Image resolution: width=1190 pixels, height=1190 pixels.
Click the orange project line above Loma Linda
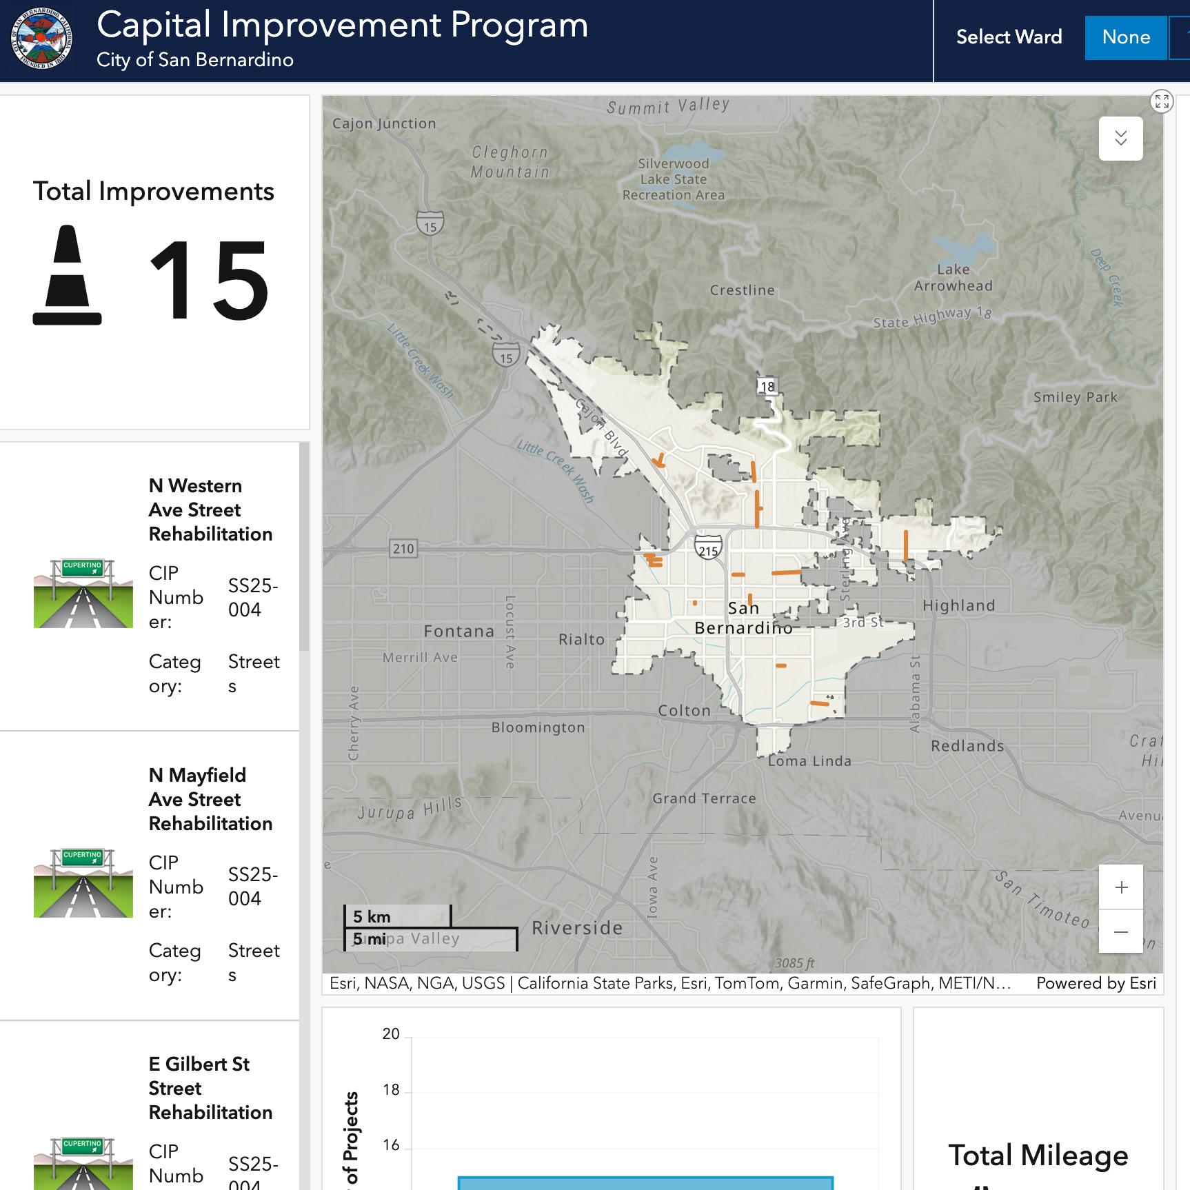pos(820,703)
